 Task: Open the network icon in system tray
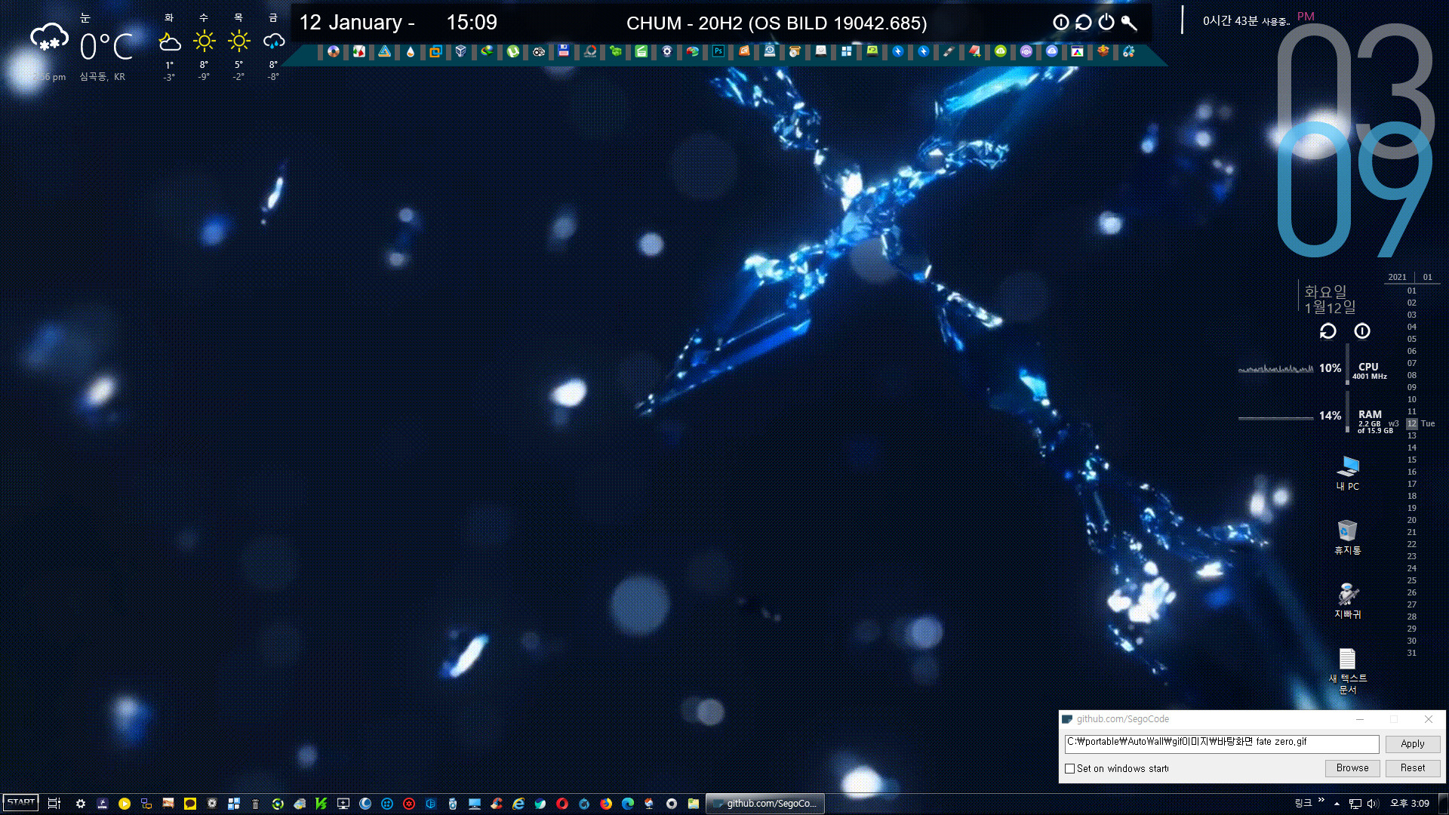1355,804
